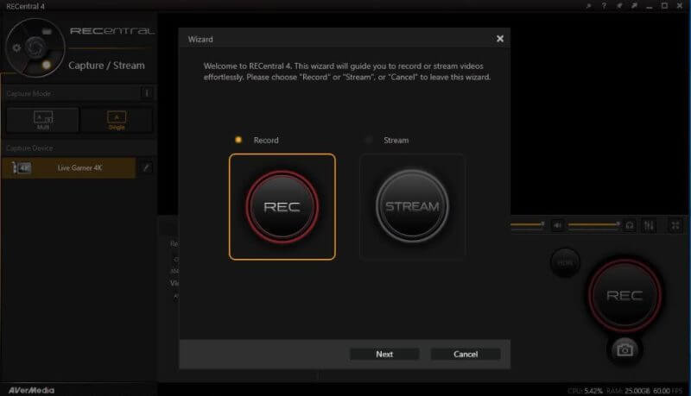
Task: Mute the speaker volume icon
Action: [x=557, y=226]
